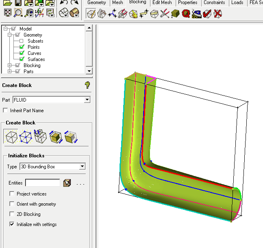The width and height of the screenshot is (263, 248).
Task: Toggle Initialize with settings checkbox
Action: [12, 224]
